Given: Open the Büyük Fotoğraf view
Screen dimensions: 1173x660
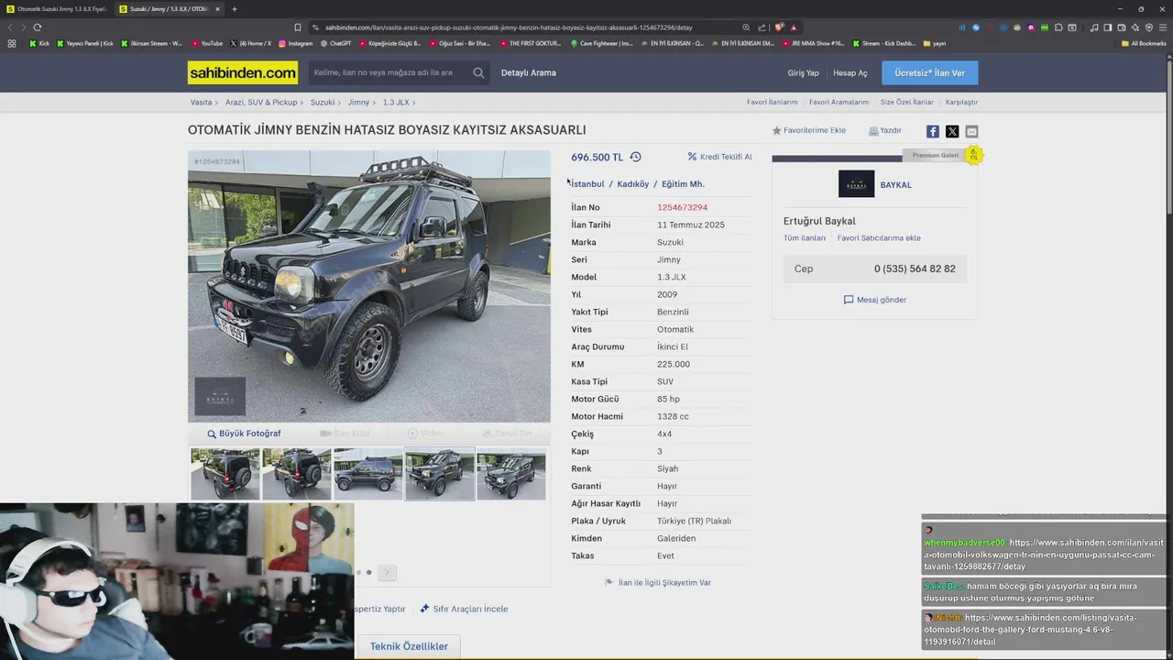Looking at the screenshot, I should (244, 434).
